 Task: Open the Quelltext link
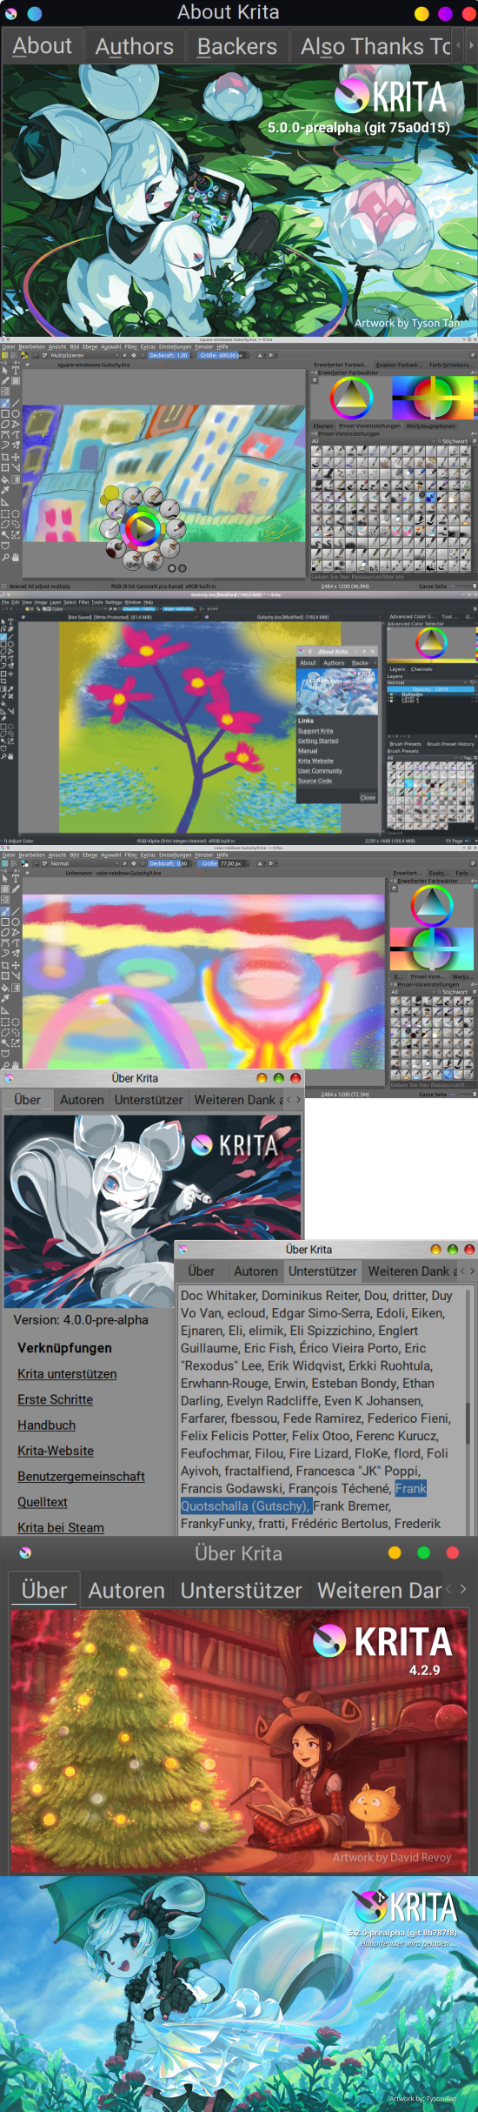[x=43, y=1502]
